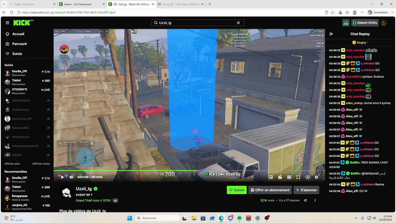Clear the Uzzii_lg search text
396x223 pixels.
click(x=238, y=23)
